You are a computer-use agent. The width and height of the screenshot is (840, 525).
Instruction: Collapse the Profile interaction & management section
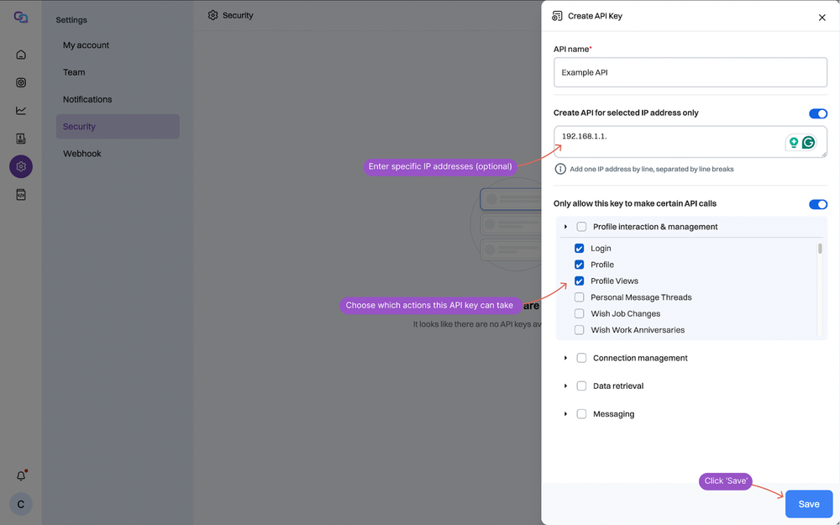pos(565,226)
